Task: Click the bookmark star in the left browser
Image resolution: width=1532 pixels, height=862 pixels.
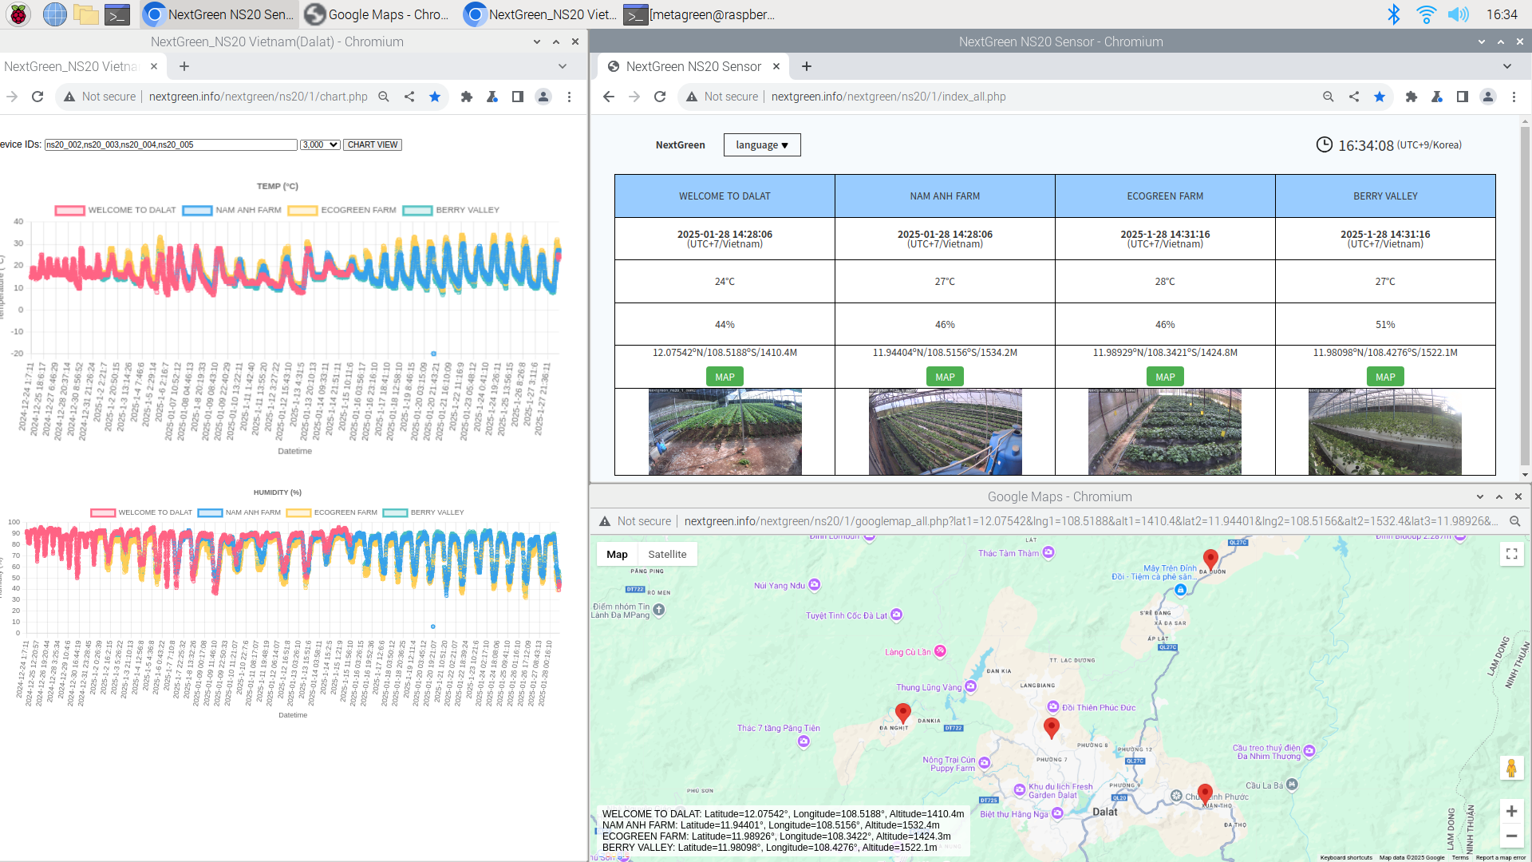Action: (x=435, y=97)
